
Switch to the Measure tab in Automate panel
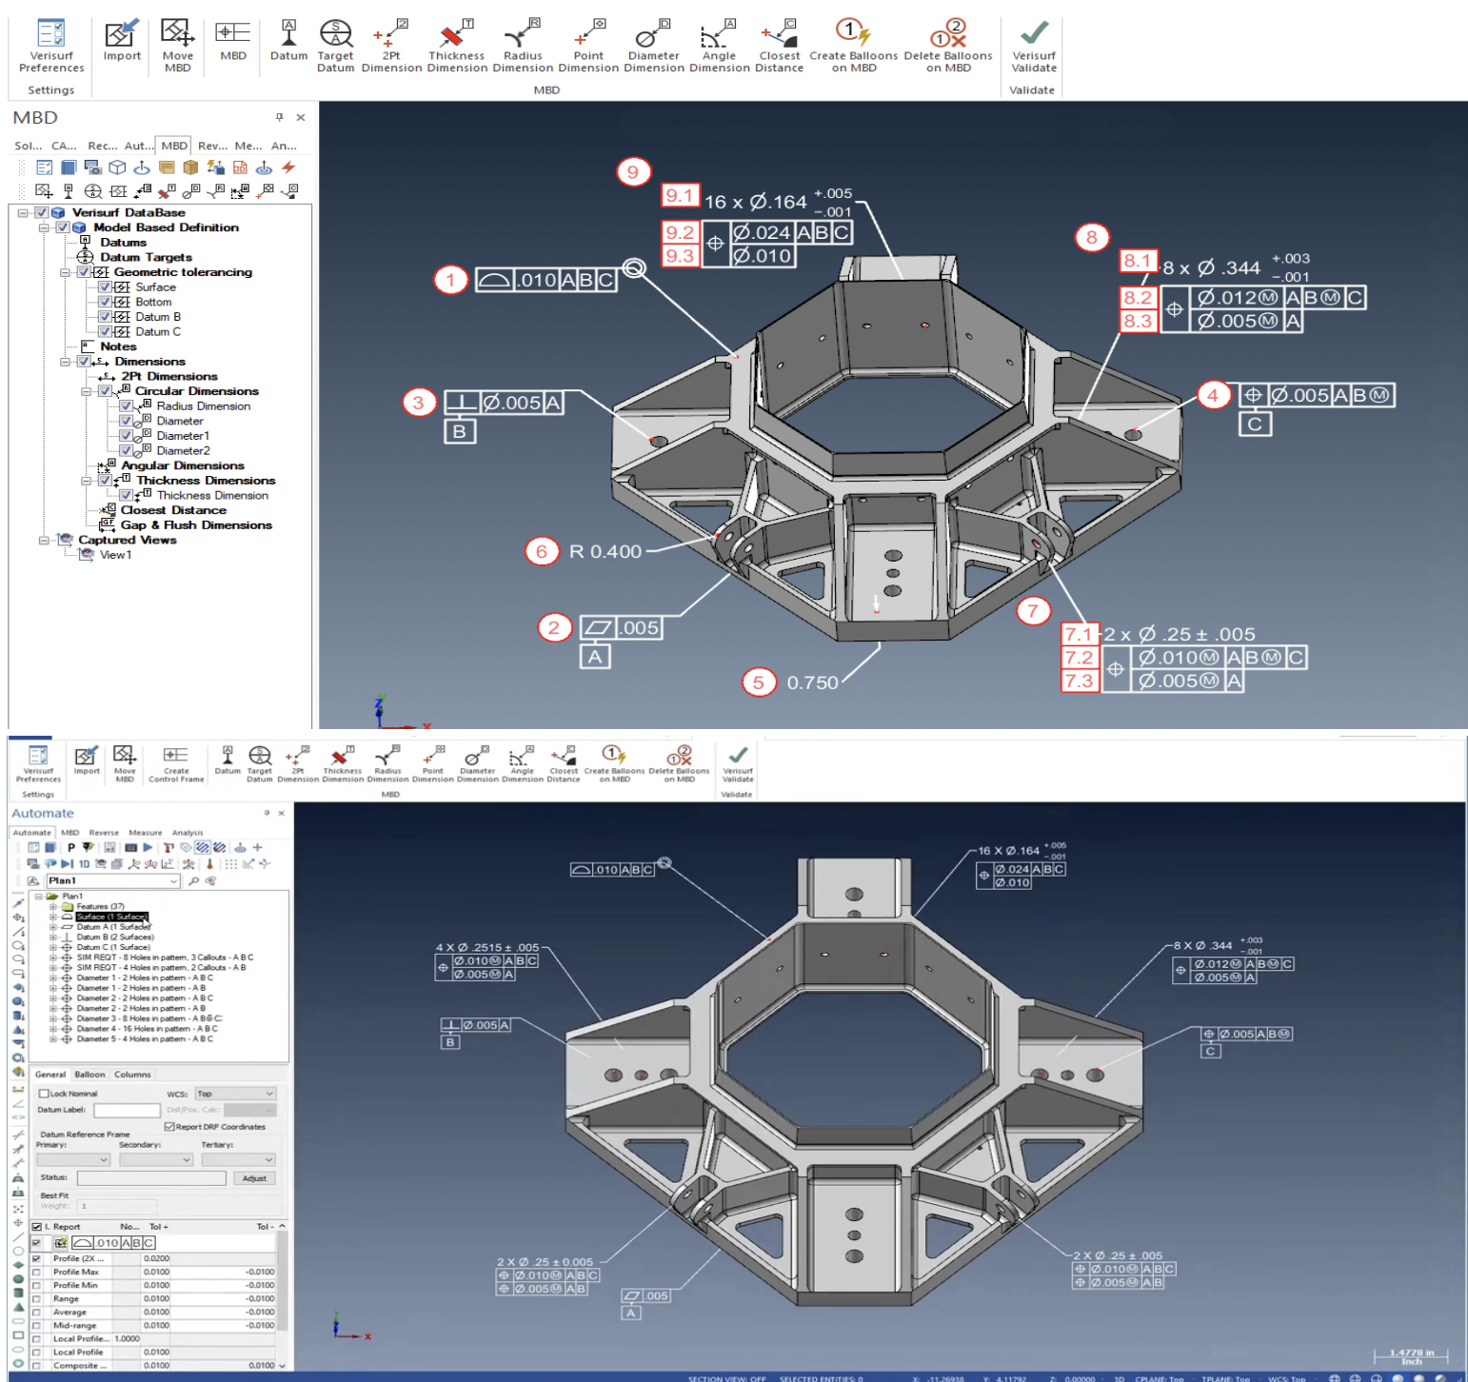coord(145,832)
